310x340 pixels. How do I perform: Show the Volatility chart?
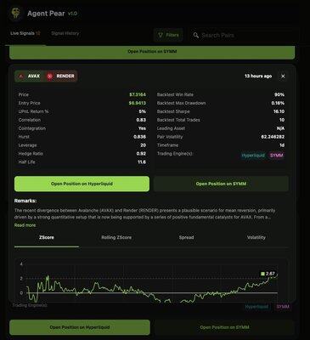click(x=256, y=237)
